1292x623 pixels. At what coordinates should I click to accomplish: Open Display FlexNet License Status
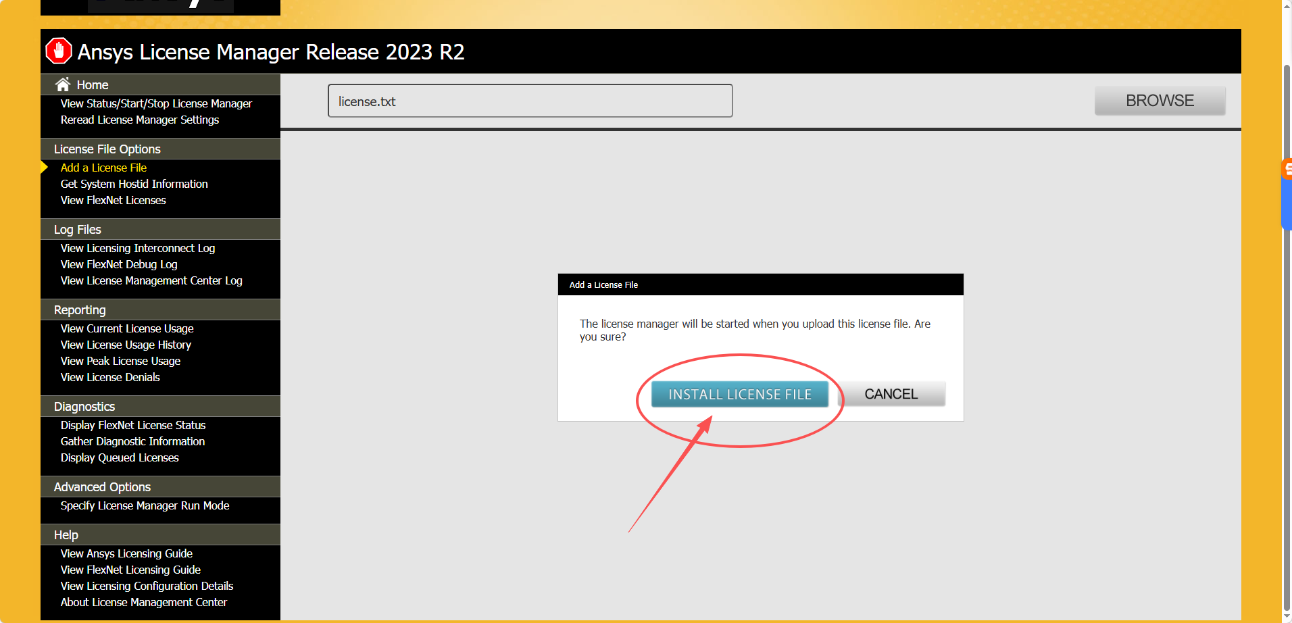(x=133, y=425)
